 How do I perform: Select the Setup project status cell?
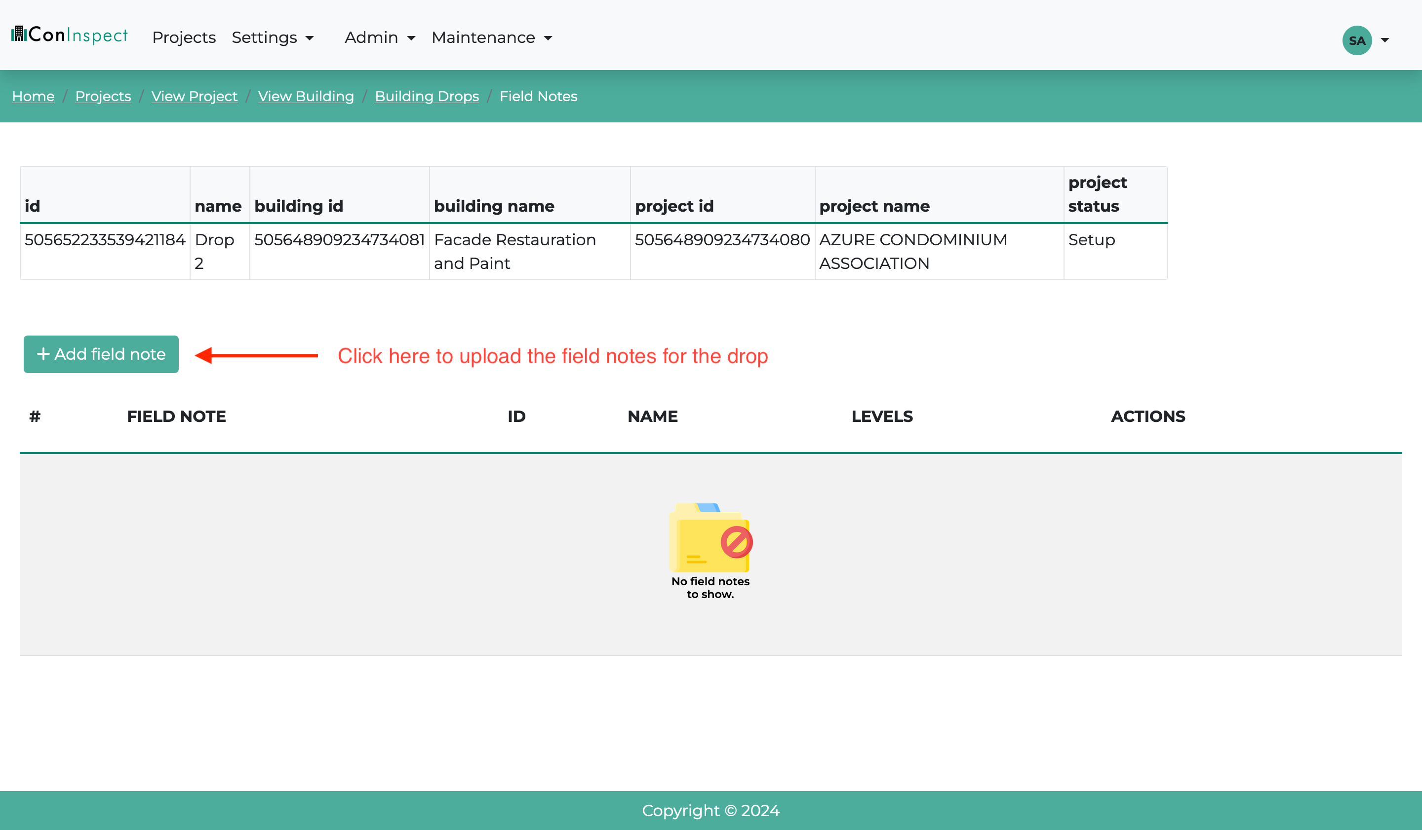pyautogui.click(x=1115, y=252)
